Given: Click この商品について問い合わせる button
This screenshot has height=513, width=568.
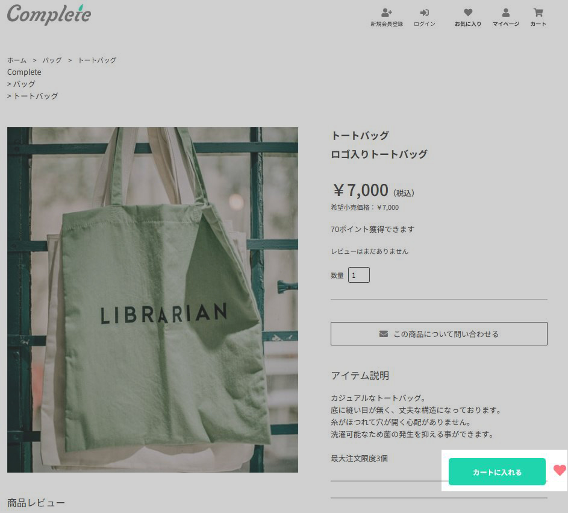Looking at the screenshot, I should coord(438,333).
